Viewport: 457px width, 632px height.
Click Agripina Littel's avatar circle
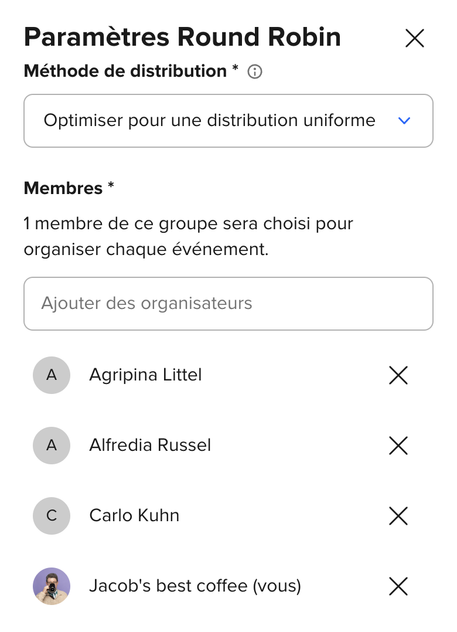[52, 375]
